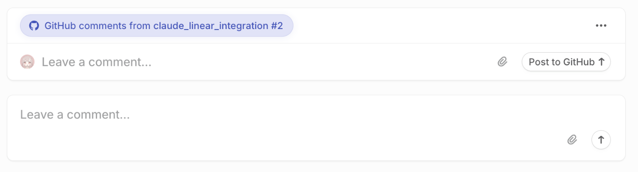Click the placeholder text next to the avatar
The height and width of the screenshot is (172, 638).
point(97,62)
